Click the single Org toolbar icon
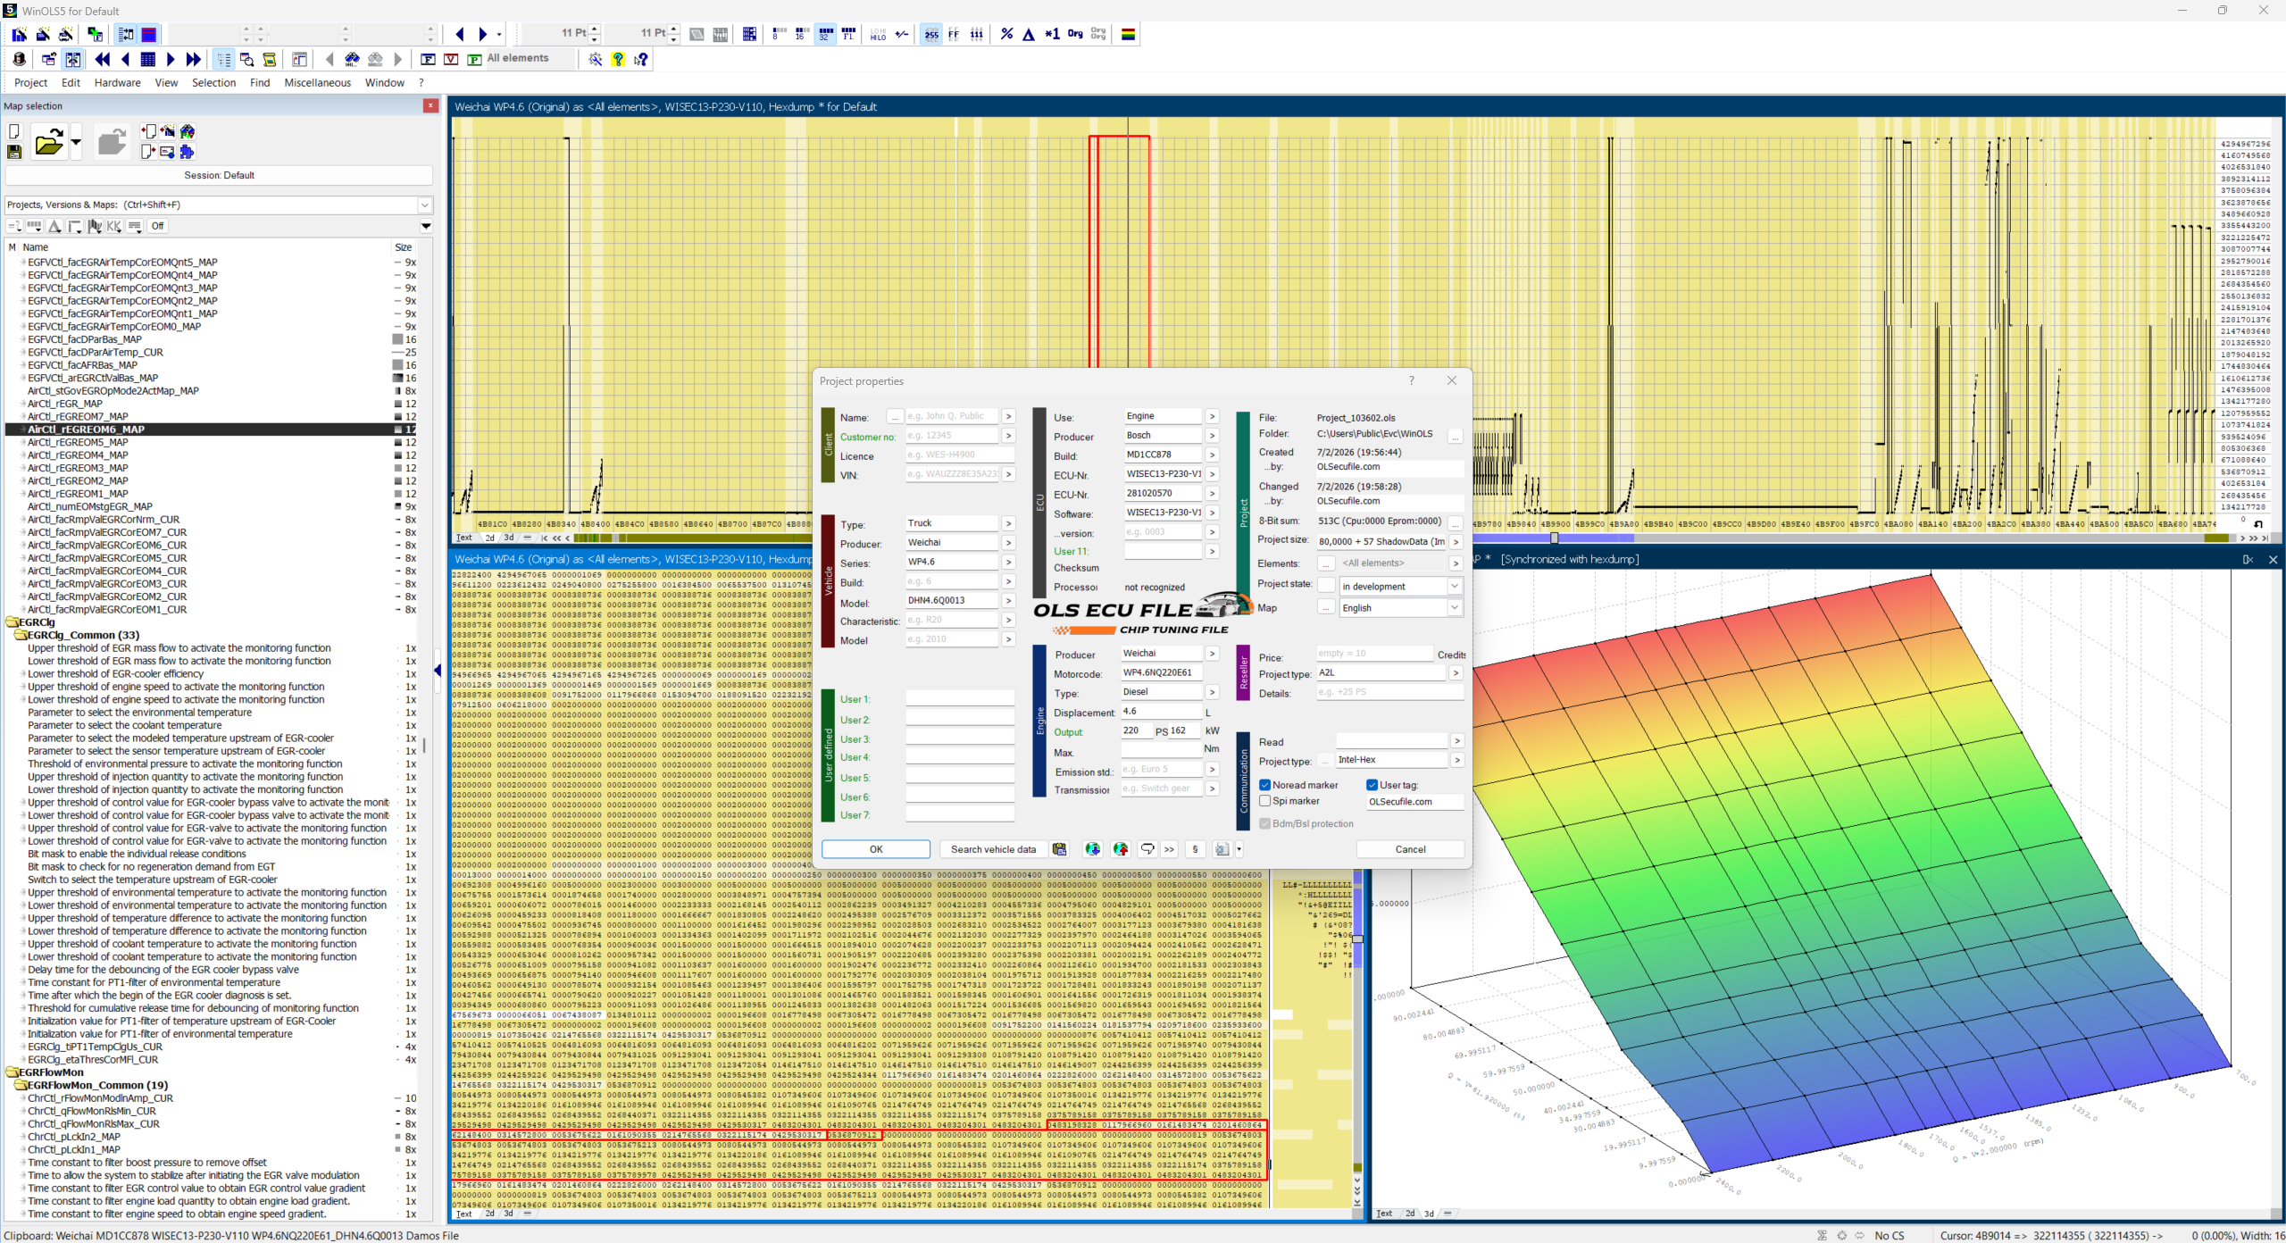This screenshot has width=2286, height=1243. [1075, 34]
